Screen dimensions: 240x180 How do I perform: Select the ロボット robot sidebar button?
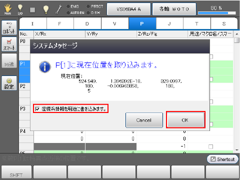[x=9, y=27]
